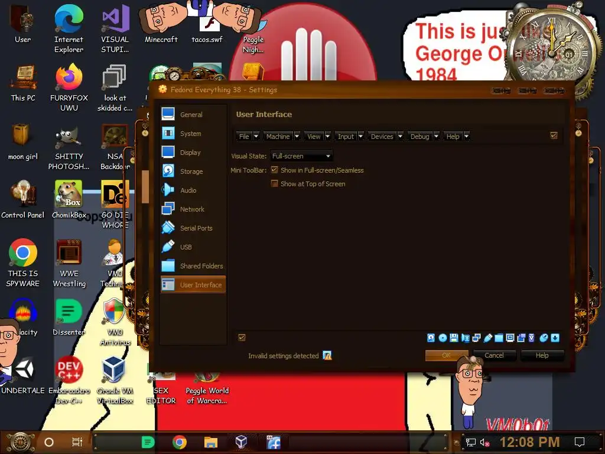605x454 pixels.
Task: Toggle Show in Full-screen/Seamless checkbox
Action: click(274, 170)
